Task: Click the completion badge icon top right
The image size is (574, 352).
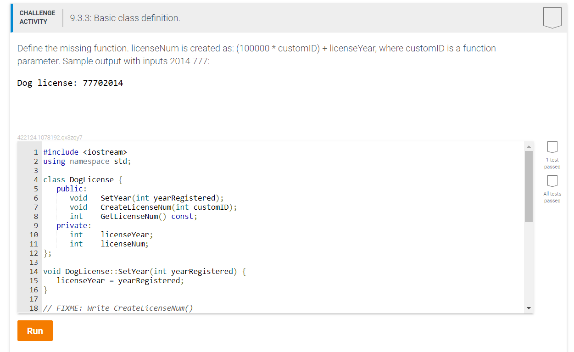Action: point(553,17)
